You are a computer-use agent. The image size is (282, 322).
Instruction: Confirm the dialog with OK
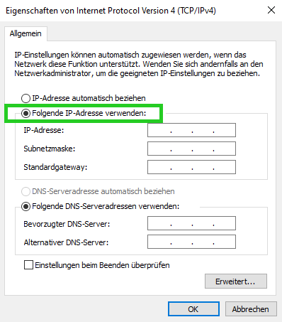[x=193, y=309]
